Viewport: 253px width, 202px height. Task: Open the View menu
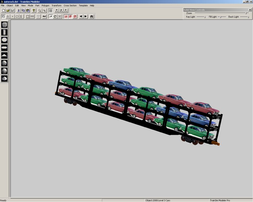[x=23, y=5]
